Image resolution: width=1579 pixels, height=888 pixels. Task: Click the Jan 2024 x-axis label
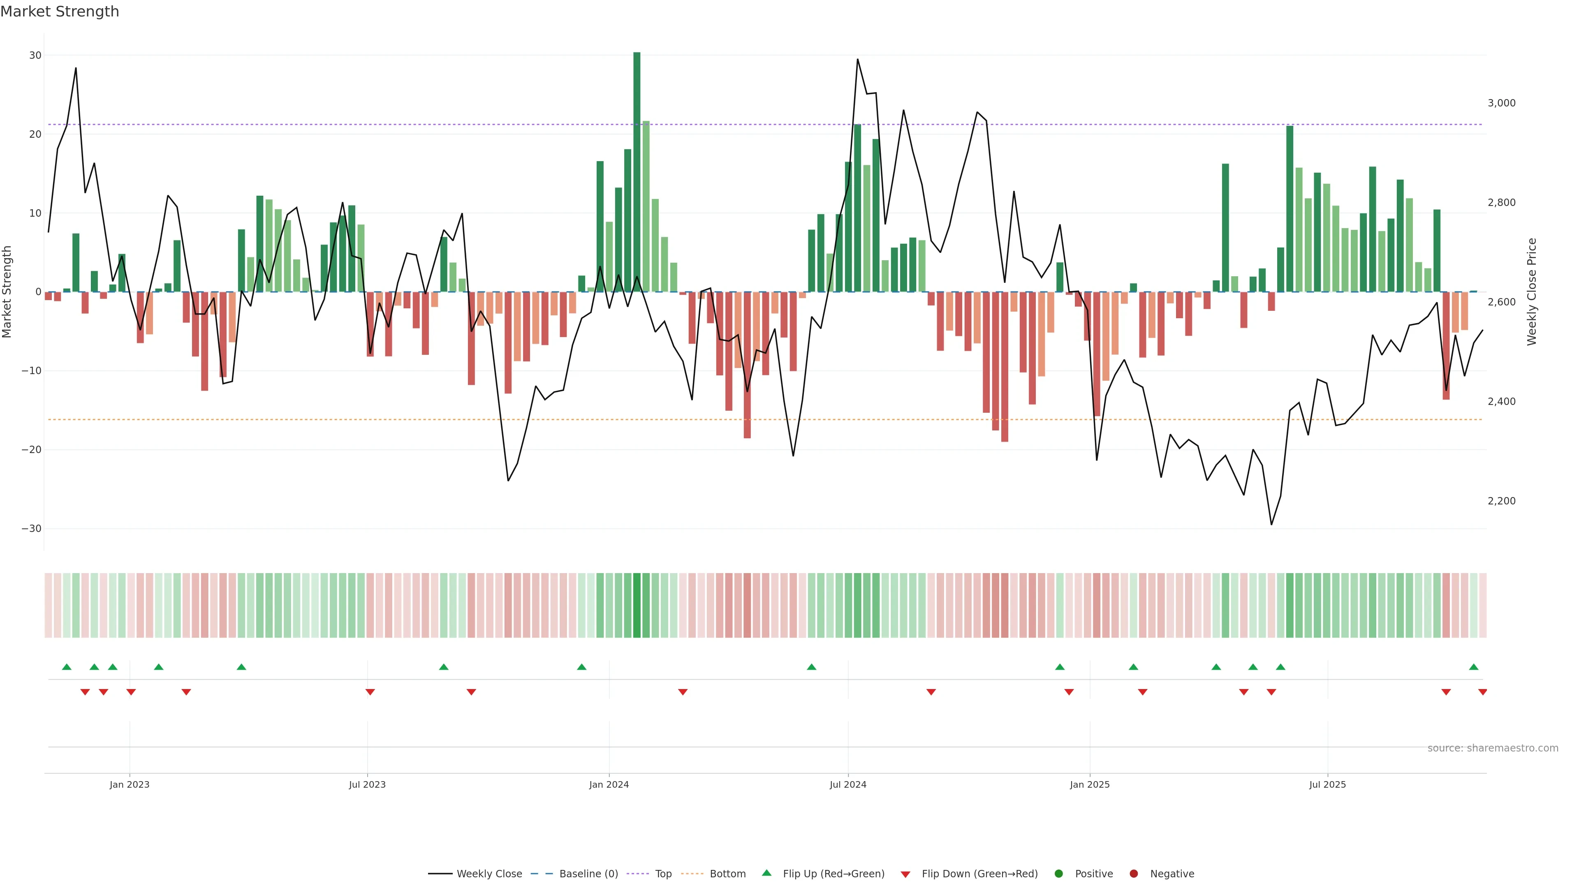[609, 784]
